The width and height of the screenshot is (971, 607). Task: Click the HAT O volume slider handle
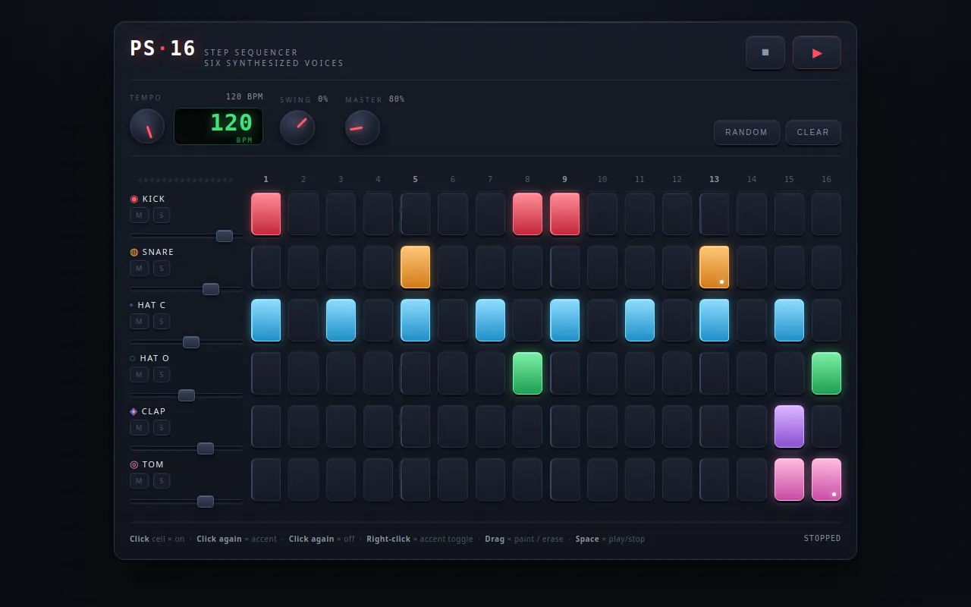click(x=187, y=395)
